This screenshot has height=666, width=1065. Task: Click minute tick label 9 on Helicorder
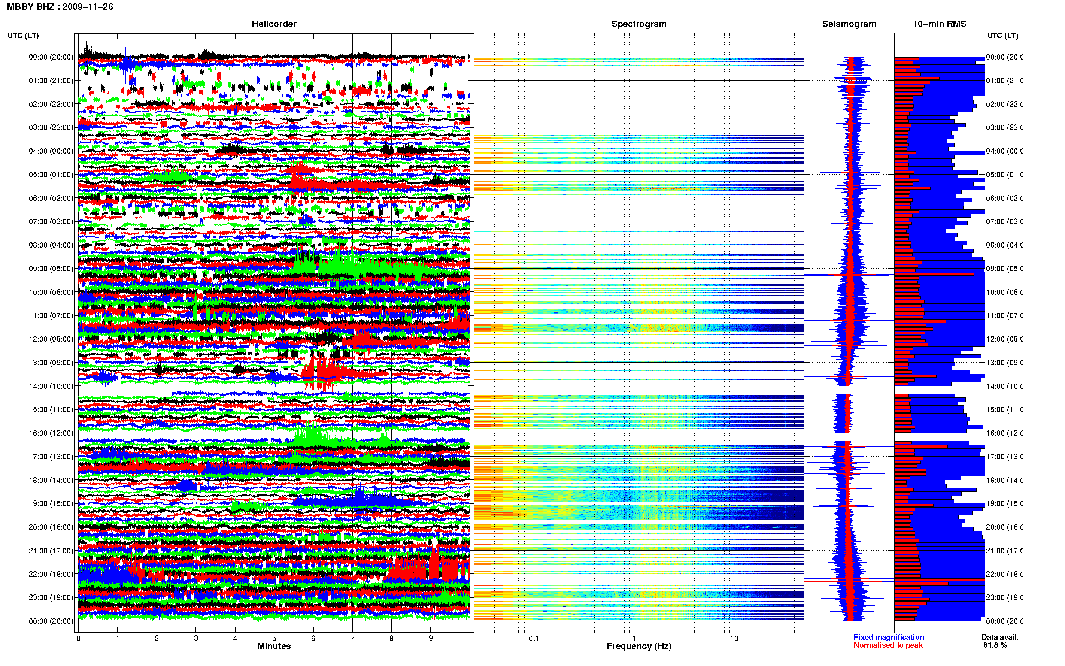tap(431, 638)
